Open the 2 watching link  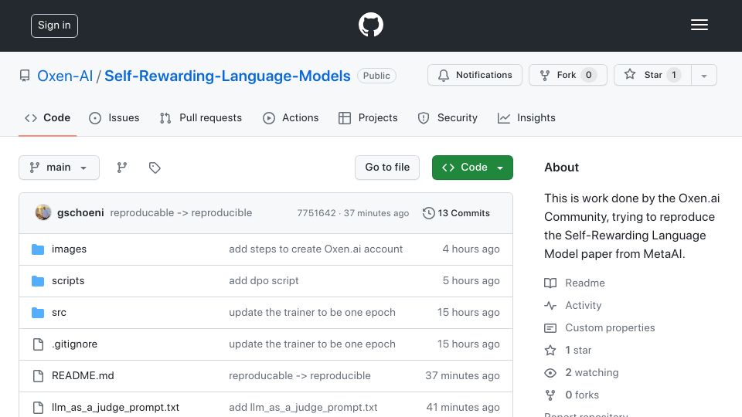tap(591, 372)
